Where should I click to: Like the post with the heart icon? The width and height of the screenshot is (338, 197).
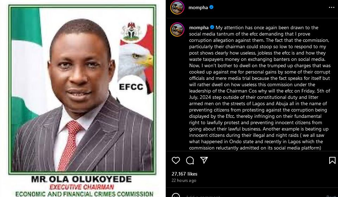[176, 160]
